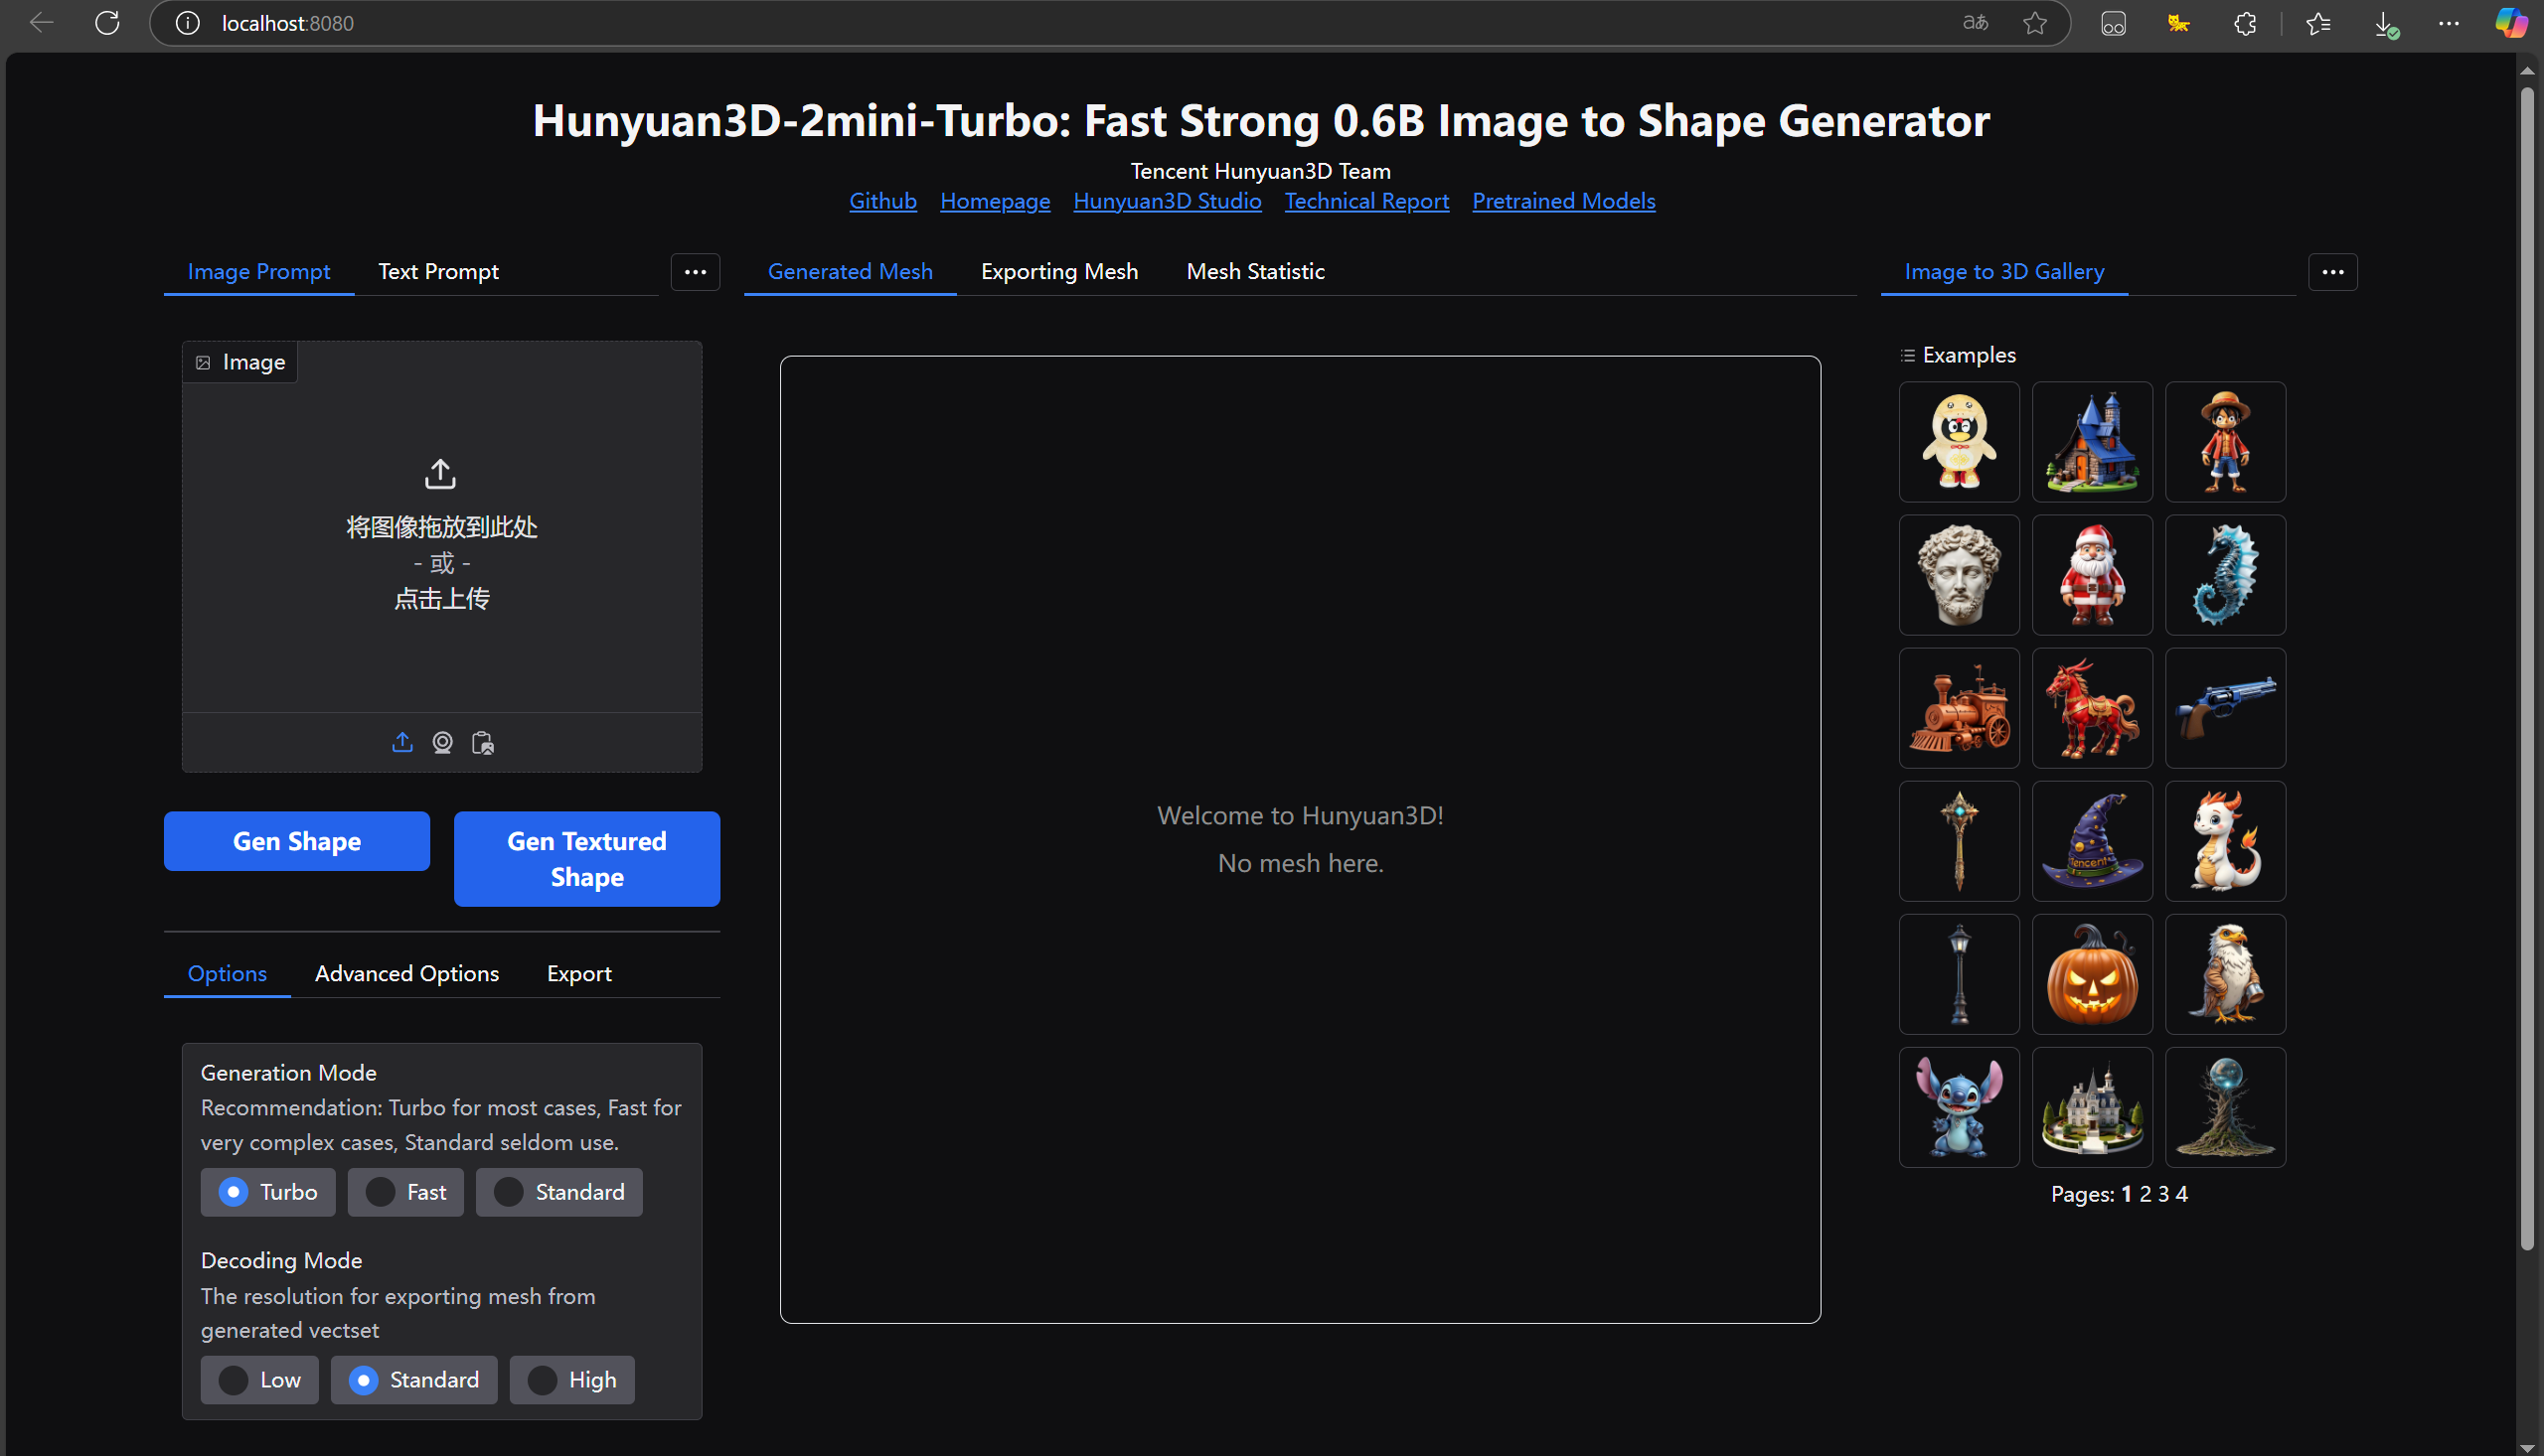Select the Santa Claus example thumbnail
The width and height of the screenshot is (2544, 1456).
2092,575
